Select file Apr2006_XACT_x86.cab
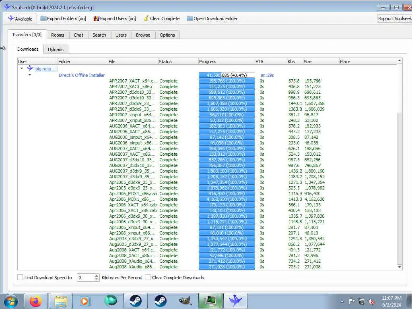The image size is (412, 309). point(133,210)
